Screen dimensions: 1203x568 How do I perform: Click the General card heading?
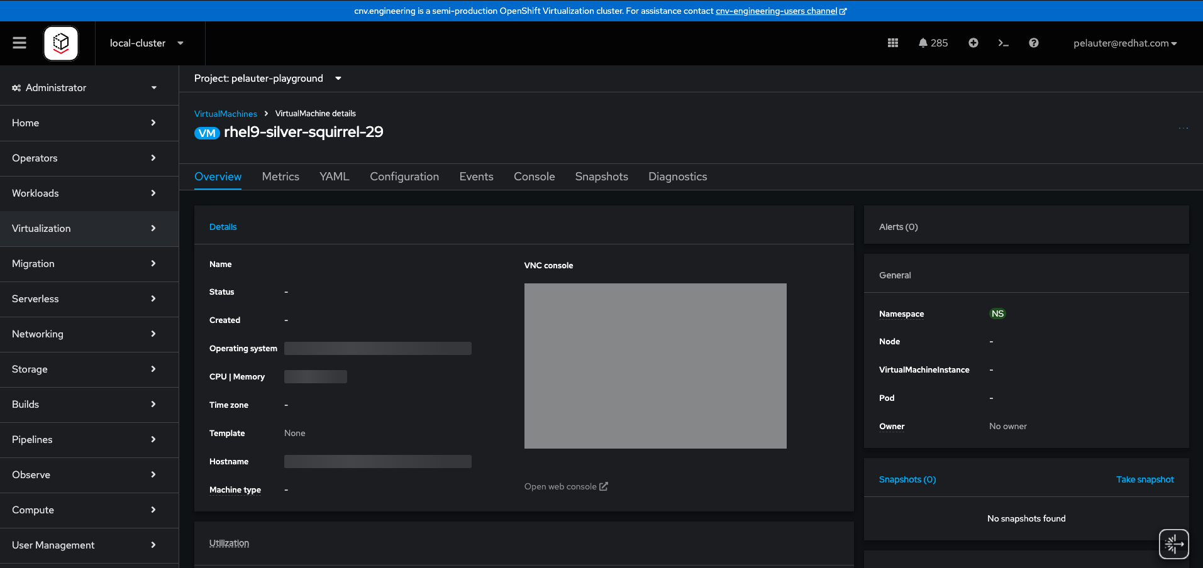[895, 275]
